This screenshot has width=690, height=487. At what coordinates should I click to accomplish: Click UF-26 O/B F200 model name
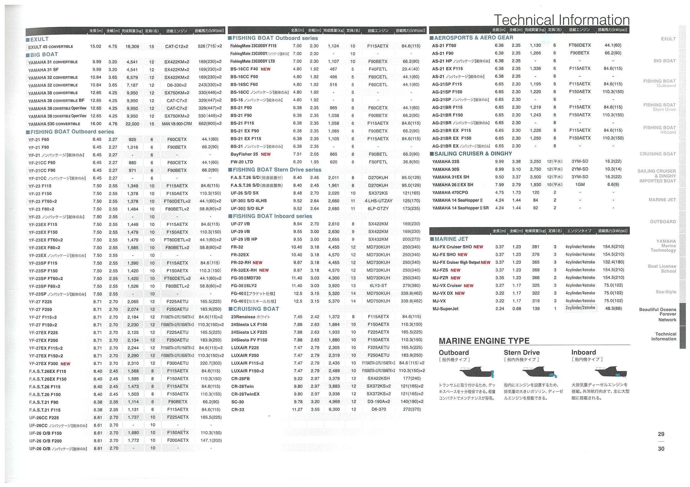coord(45,441)
